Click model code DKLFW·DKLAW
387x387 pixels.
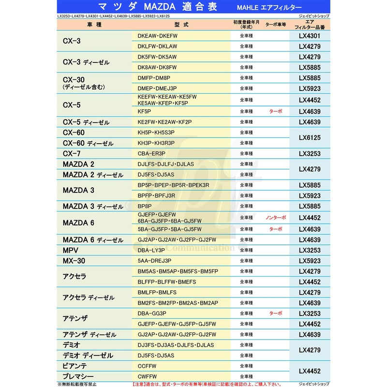click(x=157, y=46)
